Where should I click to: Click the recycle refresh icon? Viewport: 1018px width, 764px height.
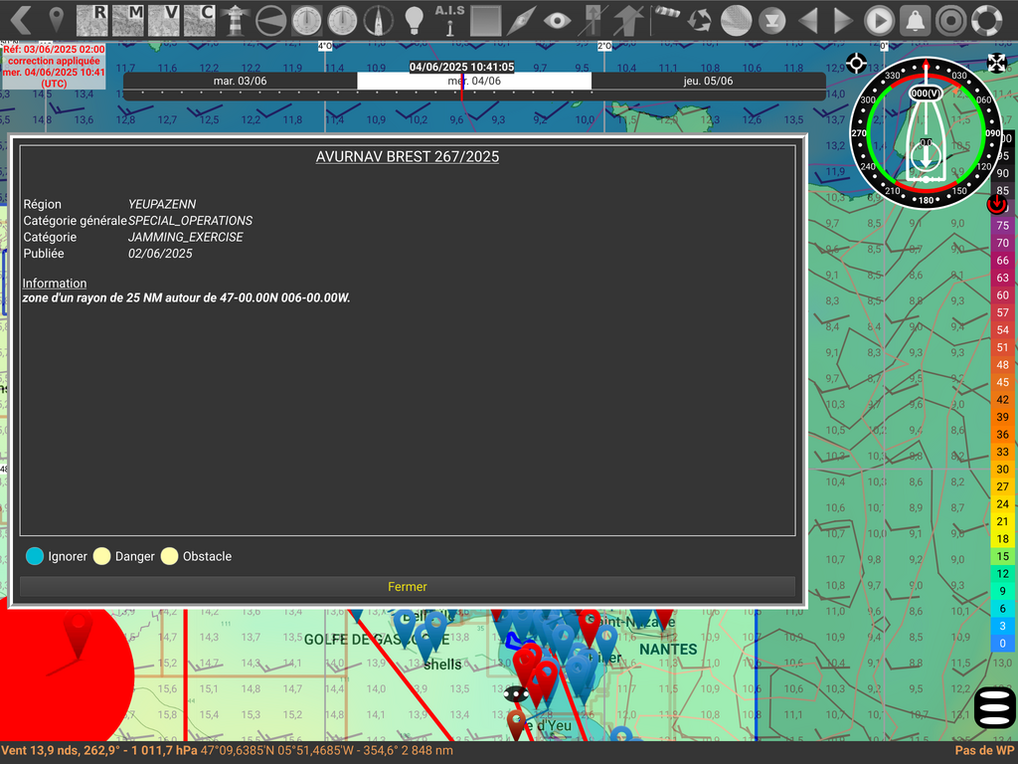[x=700, y=20]
